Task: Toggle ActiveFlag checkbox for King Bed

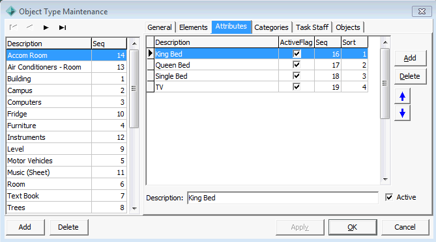Action: pos(297,53)
